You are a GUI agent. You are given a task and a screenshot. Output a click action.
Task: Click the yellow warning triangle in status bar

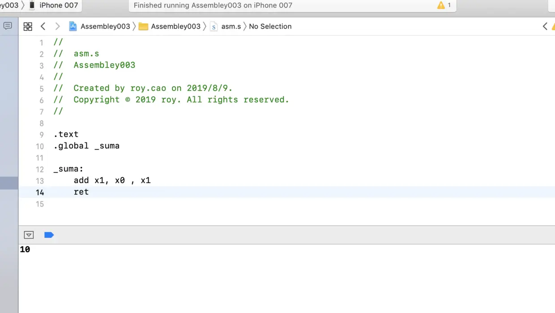coord(441,5)
